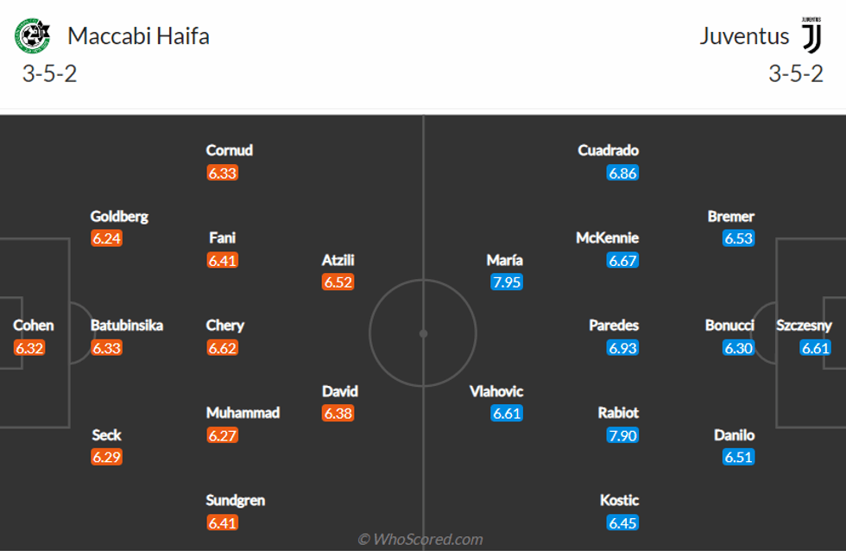Select Rabiot's 7.90 rating badge

point(622,435)
